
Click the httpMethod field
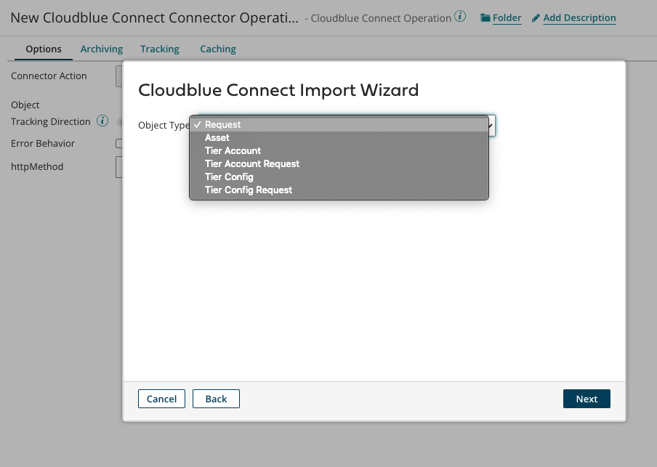pos(119,167)
